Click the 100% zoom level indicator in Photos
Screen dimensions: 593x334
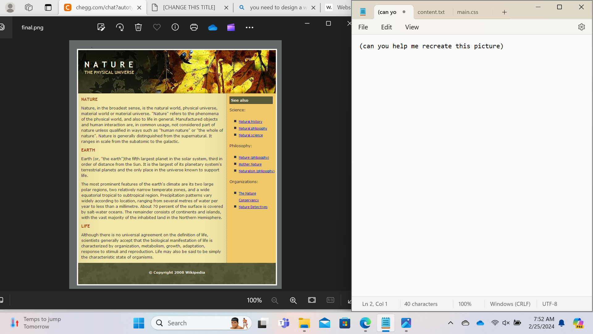pyautogui.click(x=254, y=300)
